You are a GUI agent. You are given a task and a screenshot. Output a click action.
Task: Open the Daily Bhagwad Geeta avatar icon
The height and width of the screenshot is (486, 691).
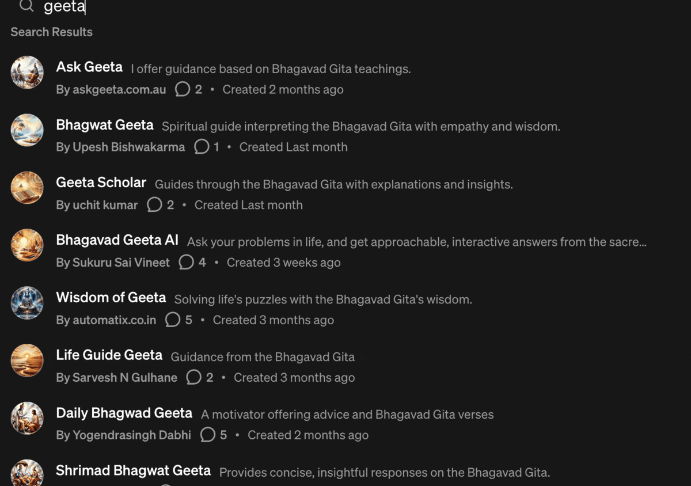coord(27,418)
